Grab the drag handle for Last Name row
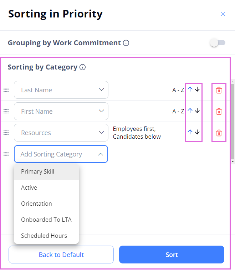 pyautogui.click(x=6, y=90)
